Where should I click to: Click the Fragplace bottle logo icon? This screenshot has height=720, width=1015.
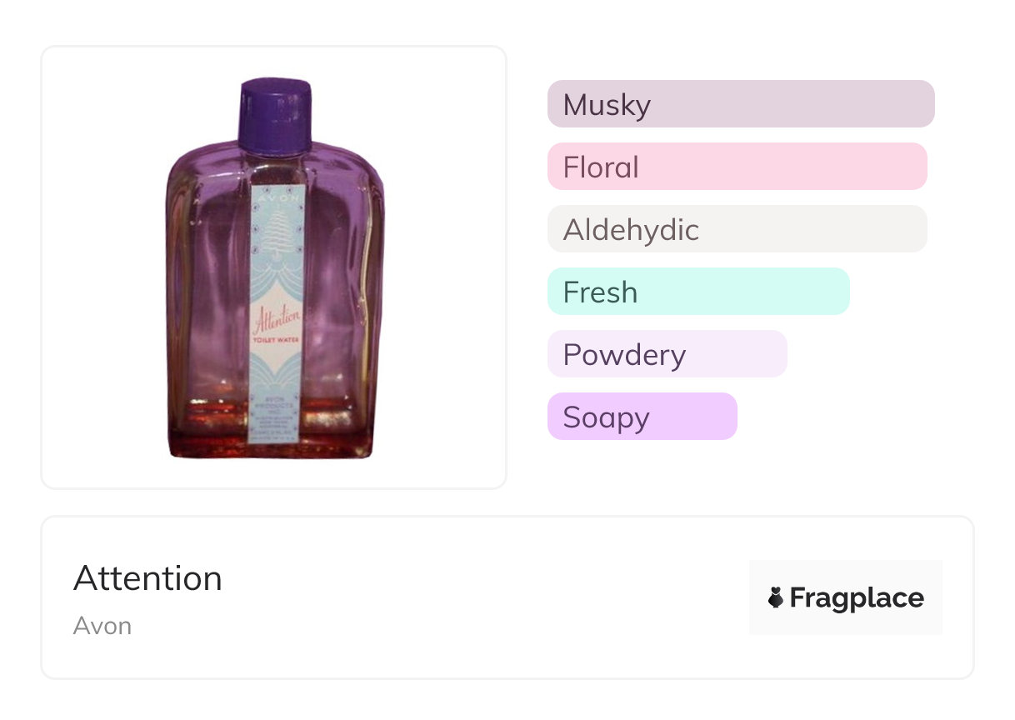[x=776, y=597]
